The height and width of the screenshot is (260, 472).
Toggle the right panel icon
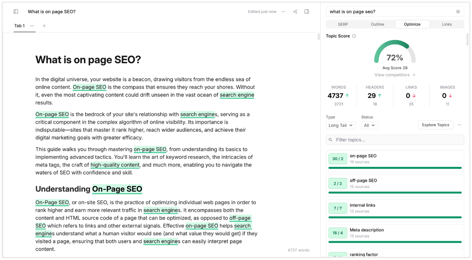point(307,12)
